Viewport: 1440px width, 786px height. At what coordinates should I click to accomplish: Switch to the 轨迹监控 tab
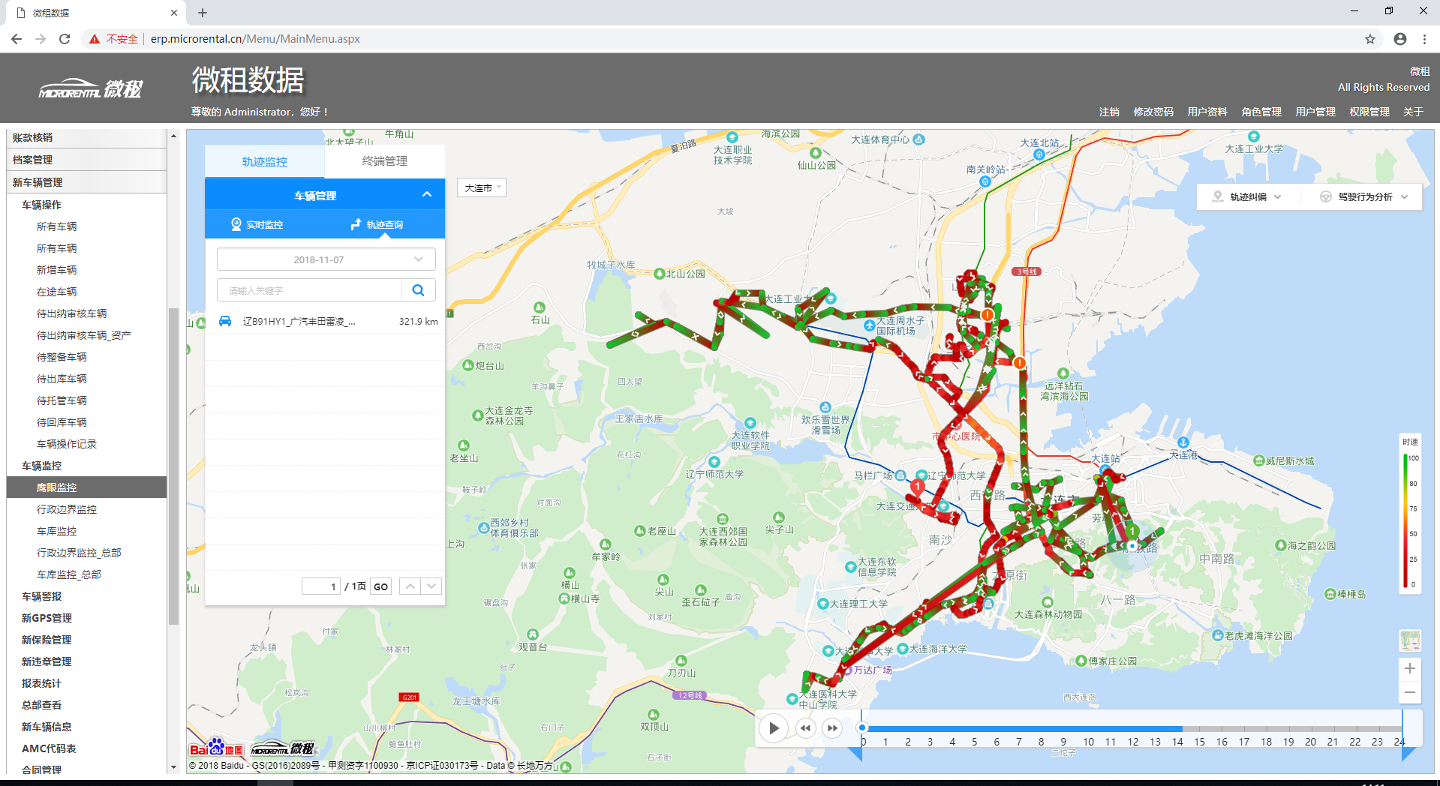click(x=264, y=161)
